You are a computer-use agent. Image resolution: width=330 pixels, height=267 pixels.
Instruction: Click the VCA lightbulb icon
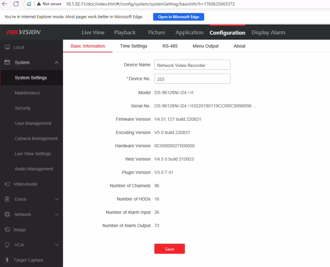[7, 245]
